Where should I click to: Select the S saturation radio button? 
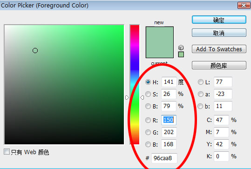(x=148, y=94)
